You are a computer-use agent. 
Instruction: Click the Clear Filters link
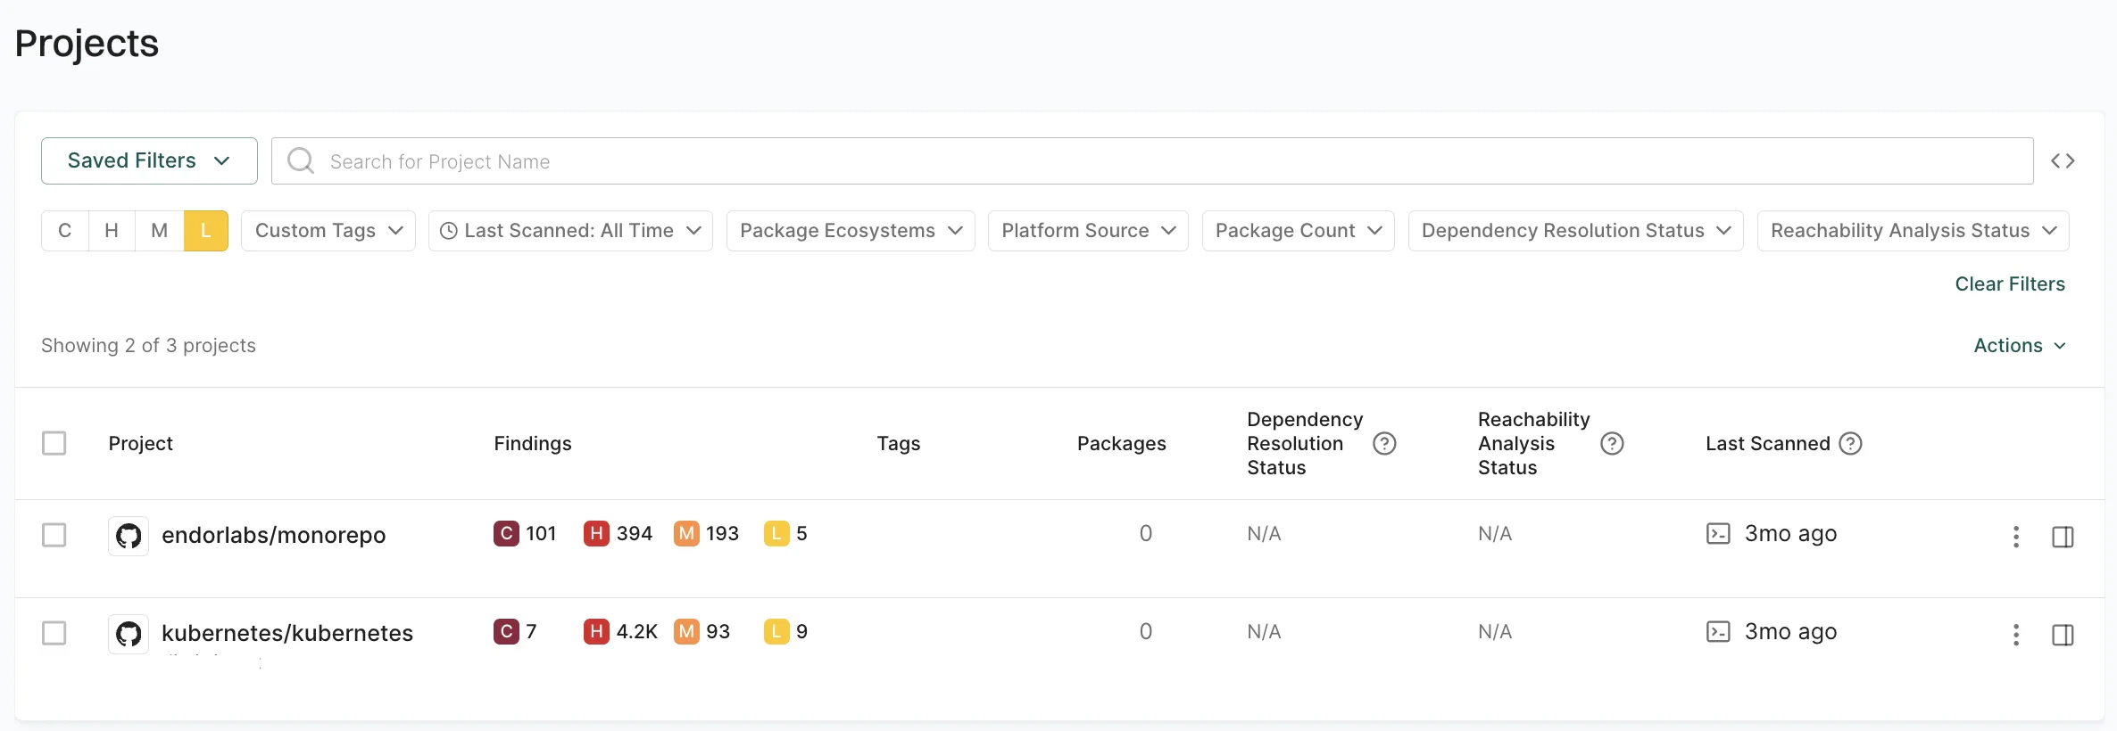[x=2010, y=284]
